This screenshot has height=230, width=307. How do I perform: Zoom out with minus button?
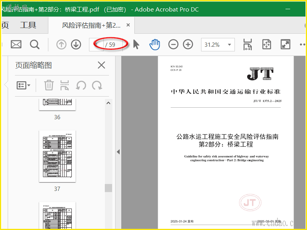pyautogui.click(x=173, y=44)
